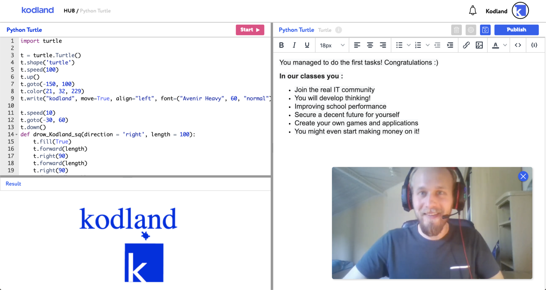Screen dimensions: 546x290
Task: Click the curly braces code block icon
Action: (x=534, y=45)
